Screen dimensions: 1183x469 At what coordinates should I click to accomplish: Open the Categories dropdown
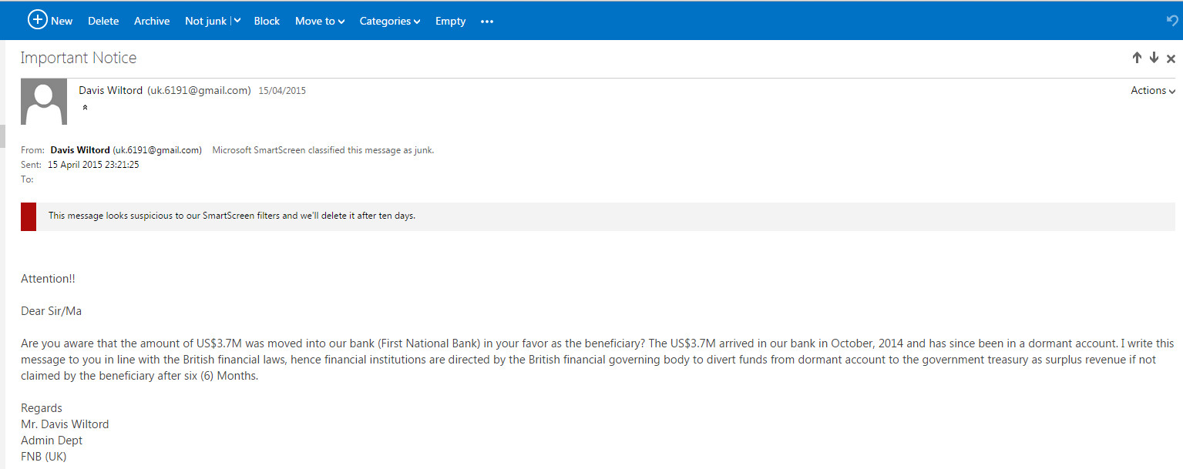(x=389, y=21)
